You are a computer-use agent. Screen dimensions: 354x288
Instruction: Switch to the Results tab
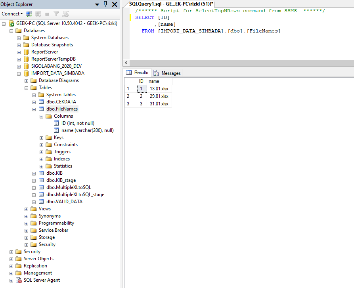tap(137, 72)
